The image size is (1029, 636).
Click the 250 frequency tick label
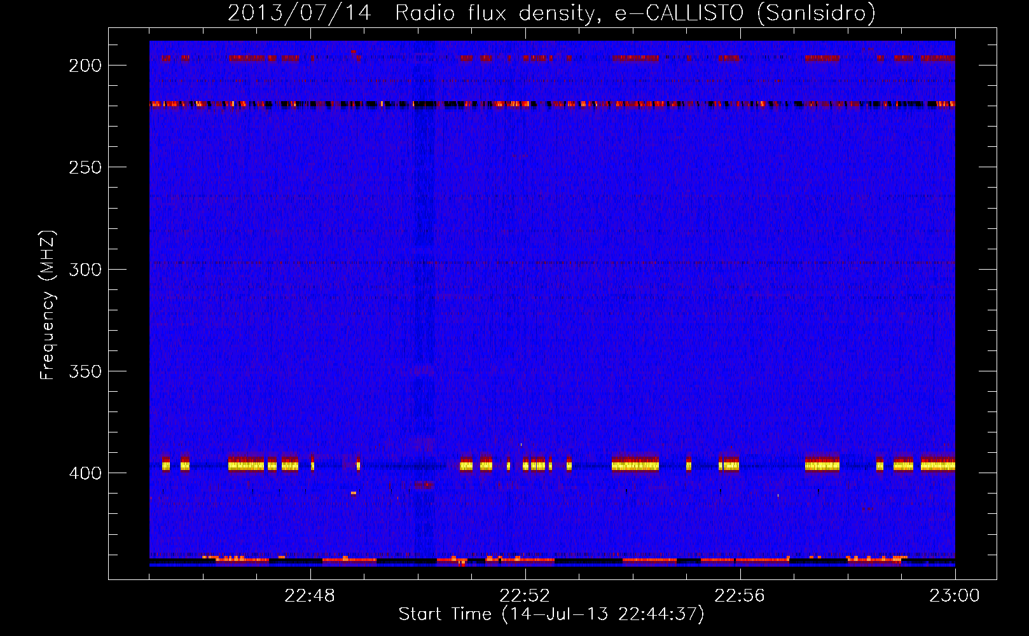coord(85,167)
